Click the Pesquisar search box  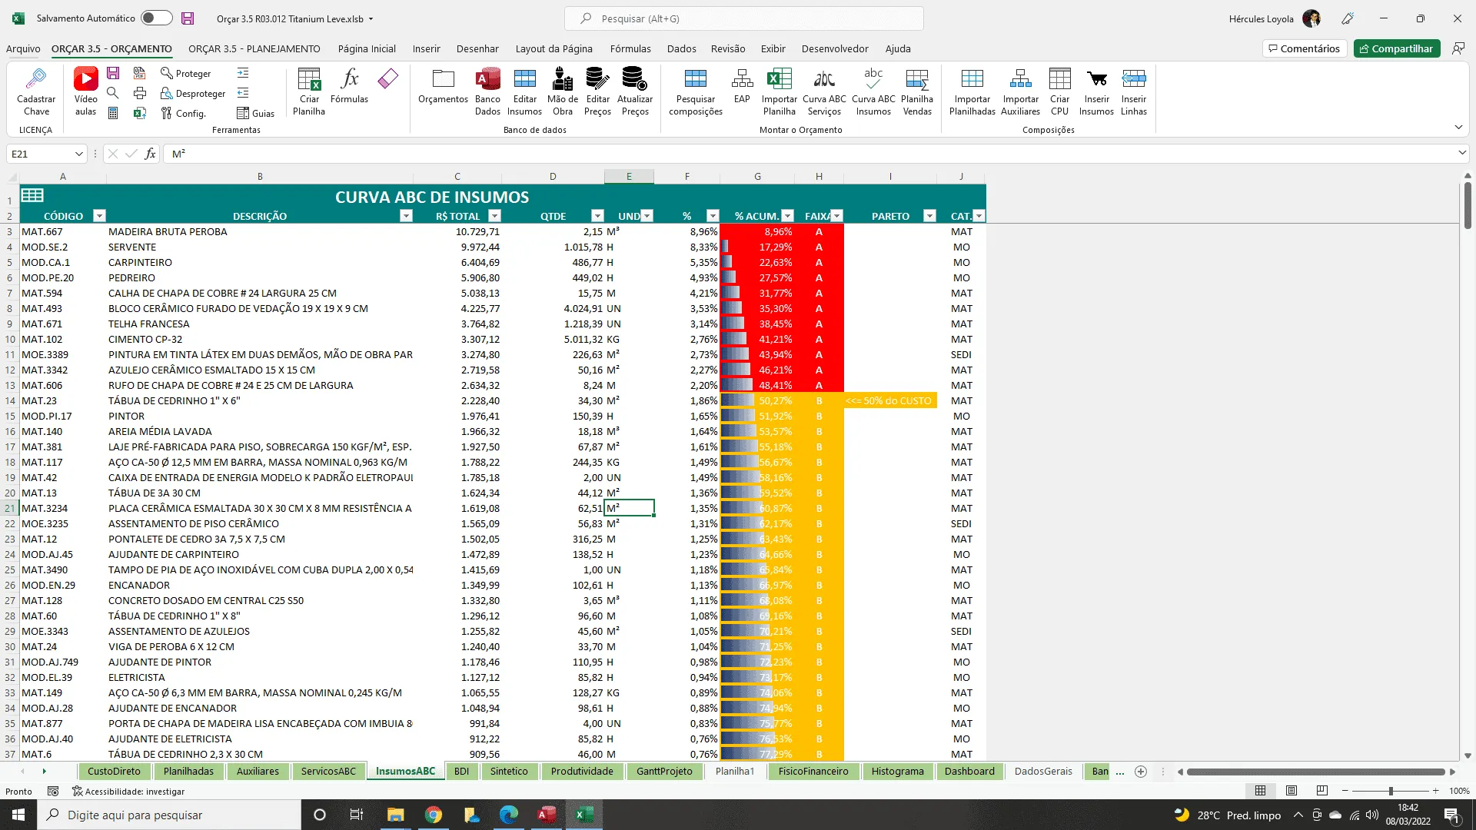click(x=743, y=18)
